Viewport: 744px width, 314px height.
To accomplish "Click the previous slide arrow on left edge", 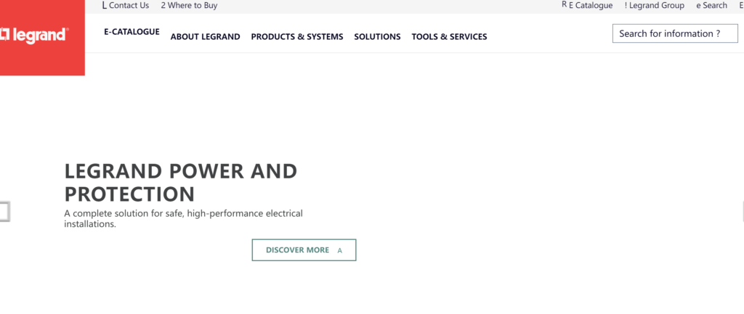I will click(x=4, y=212).
